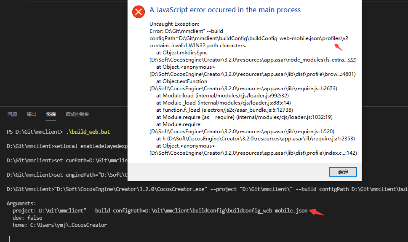
Task: Click the terminal cursor at the bottom
Action: (8, 239)
